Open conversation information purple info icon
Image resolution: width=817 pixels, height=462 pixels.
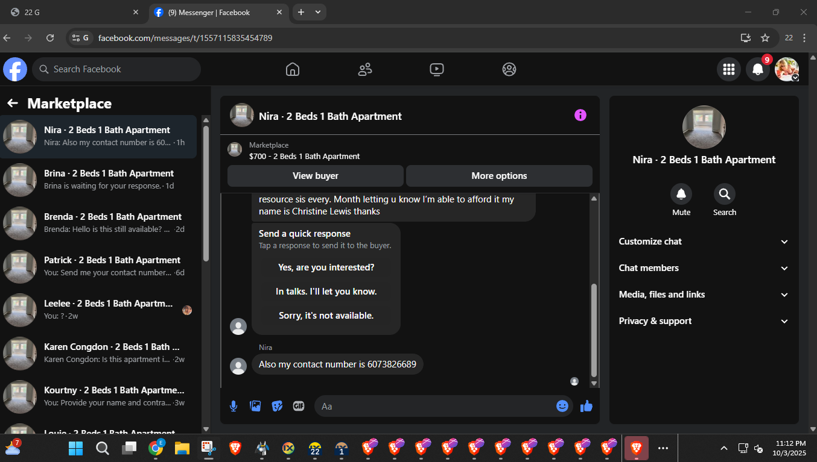point(580,115)
